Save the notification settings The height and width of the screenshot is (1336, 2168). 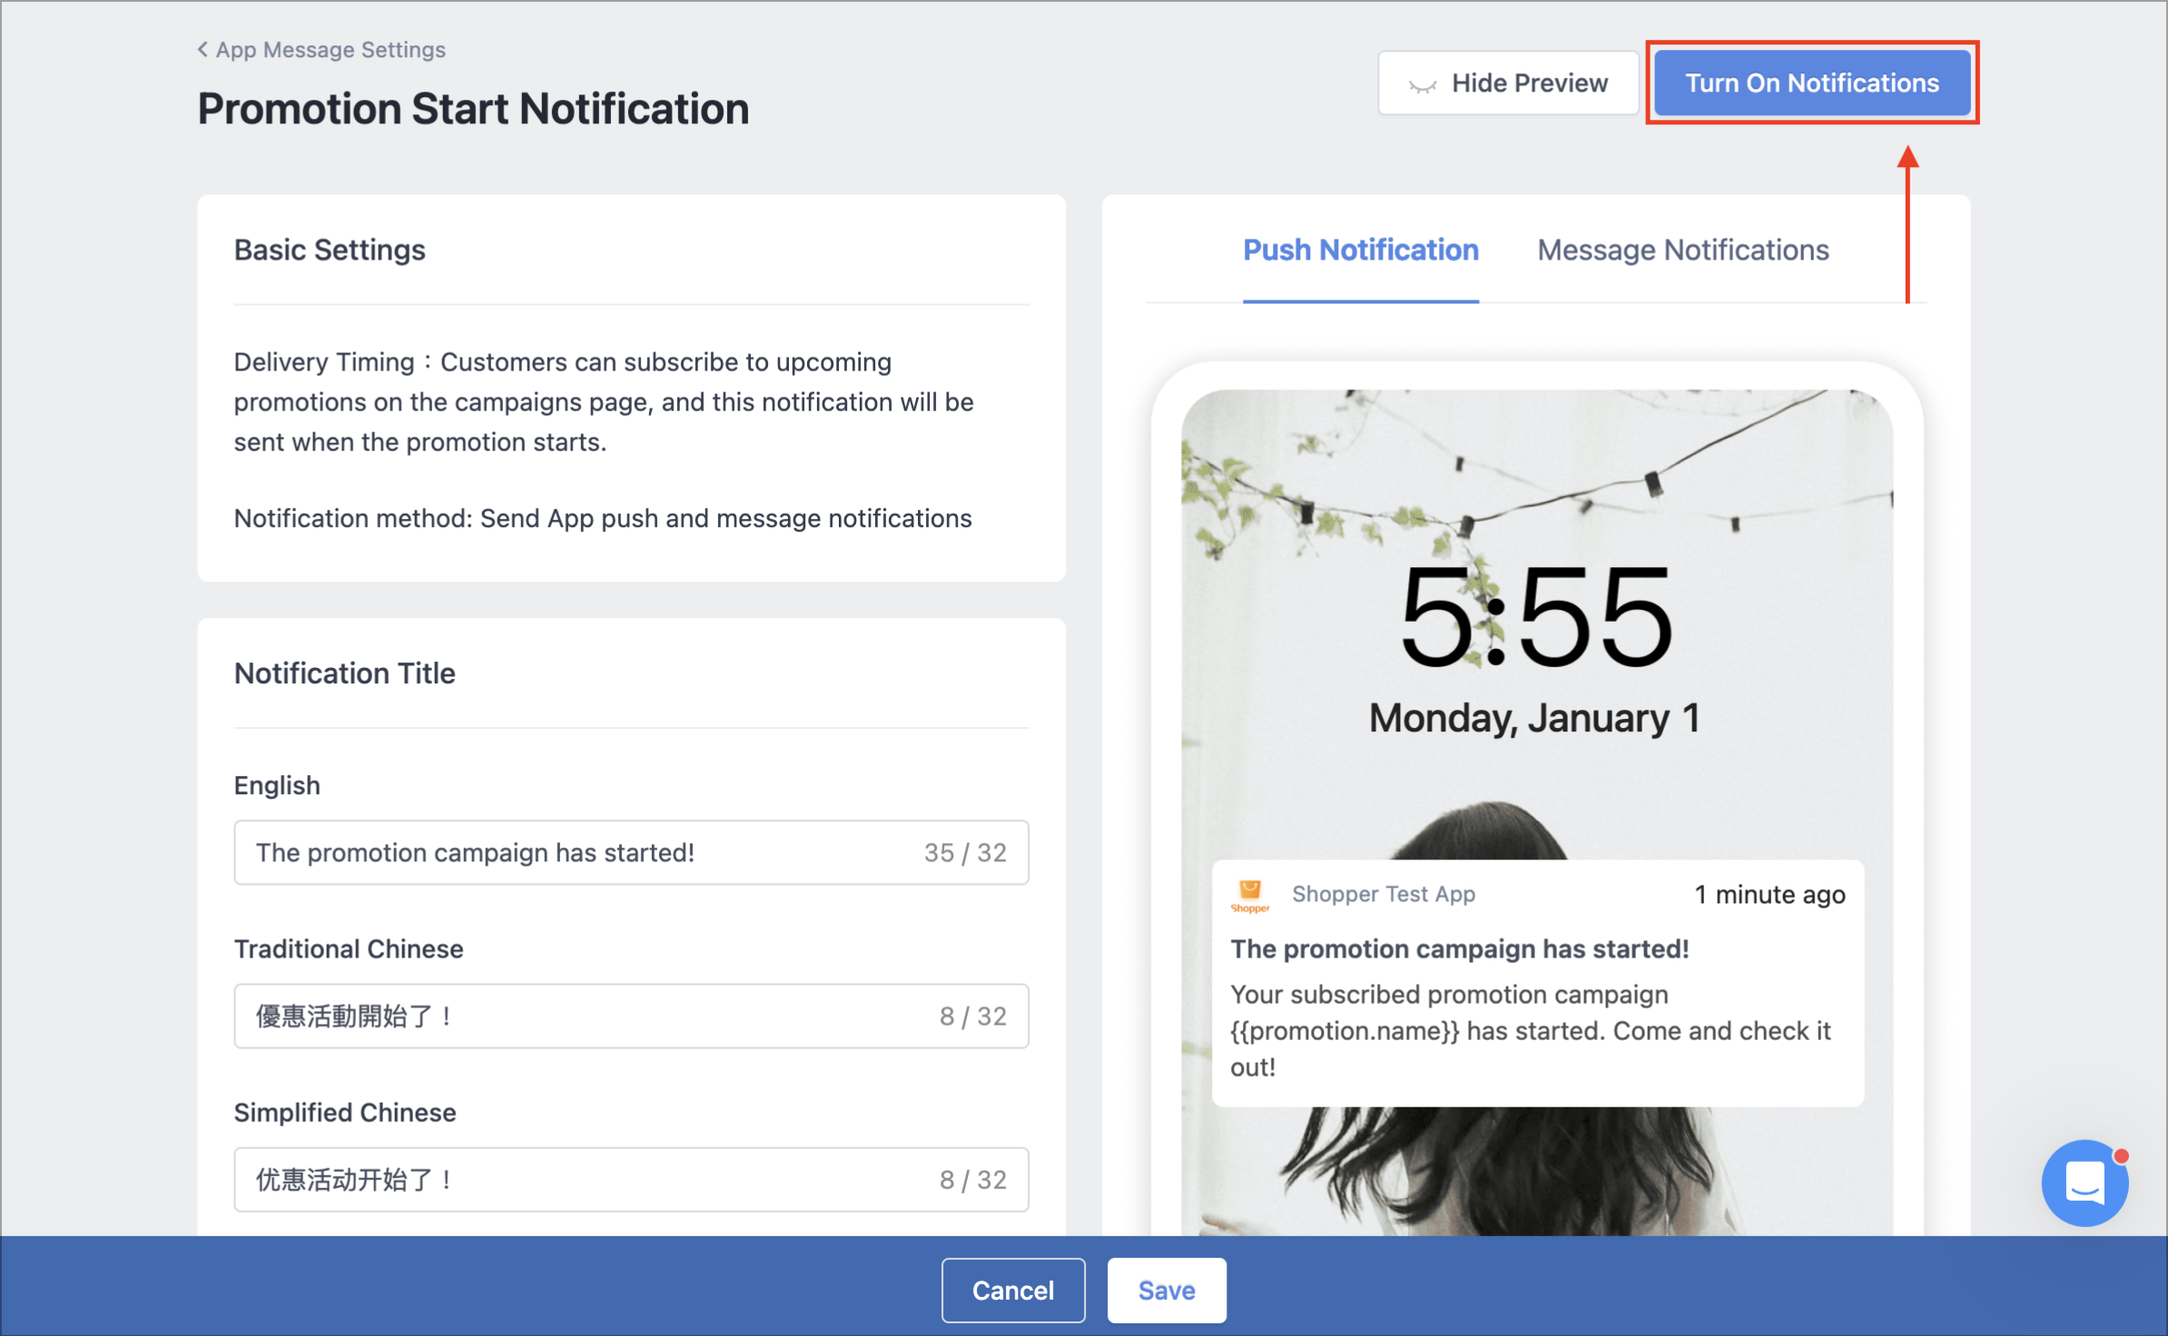click(1167, 1290)
